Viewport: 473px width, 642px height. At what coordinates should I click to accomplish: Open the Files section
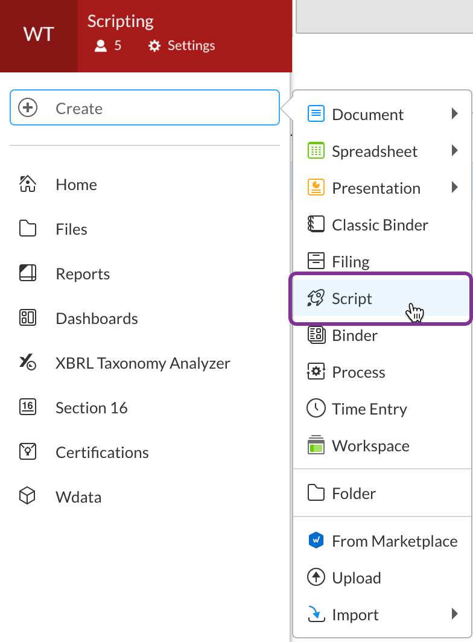pyautogui.click(x=71, y=229)
